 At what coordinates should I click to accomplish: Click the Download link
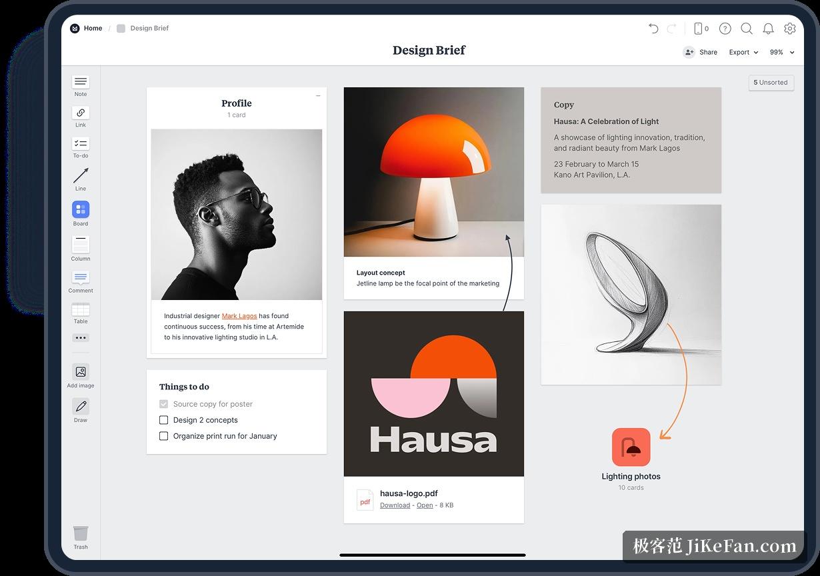pyautogui.click(x=395, y=505)
